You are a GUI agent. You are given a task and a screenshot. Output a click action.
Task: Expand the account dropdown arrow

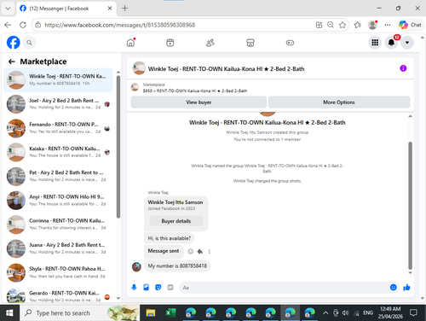(407, 43)
